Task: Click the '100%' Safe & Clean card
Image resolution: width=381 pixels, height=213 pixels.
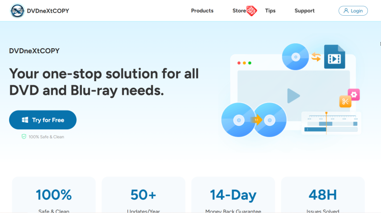Action: (54, 195)
